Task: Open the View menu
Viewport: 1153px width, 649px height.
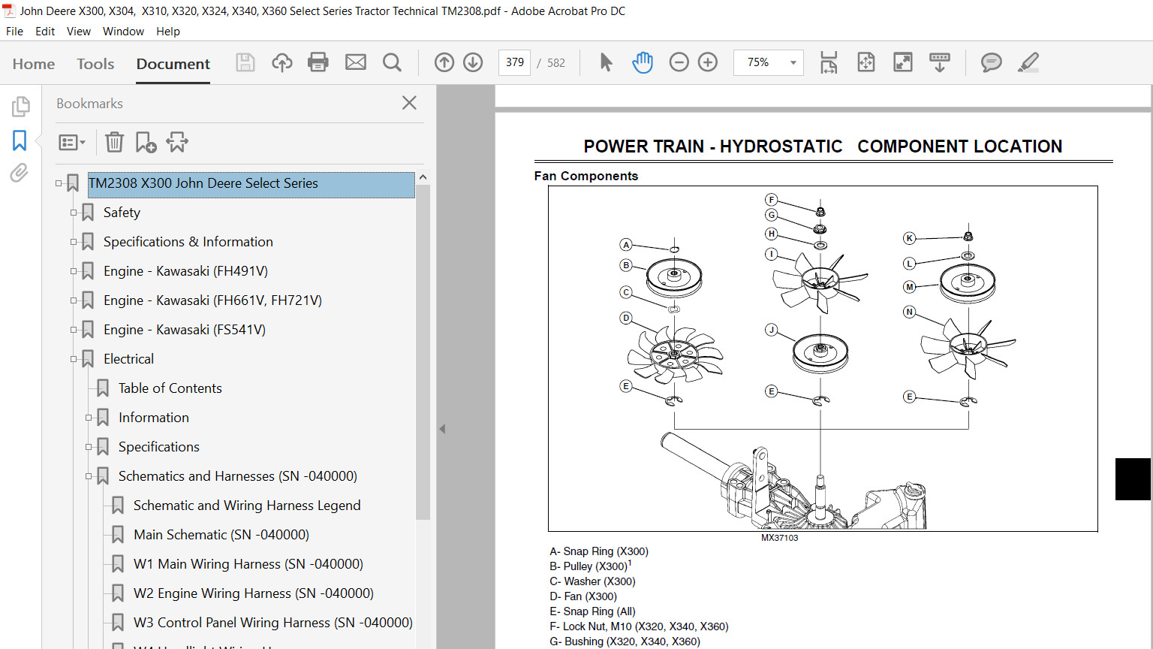Action: coord(79,32)
